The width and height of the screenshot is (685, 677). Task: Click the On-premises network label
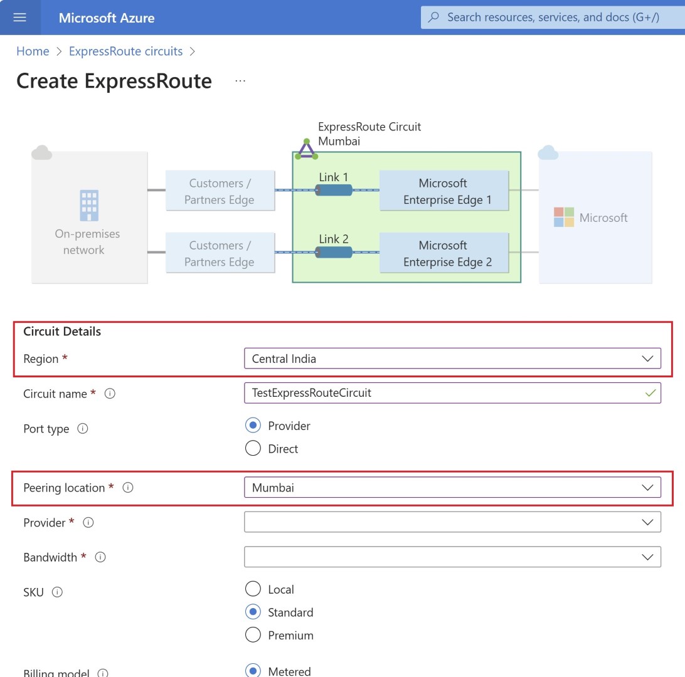[87, 242]
